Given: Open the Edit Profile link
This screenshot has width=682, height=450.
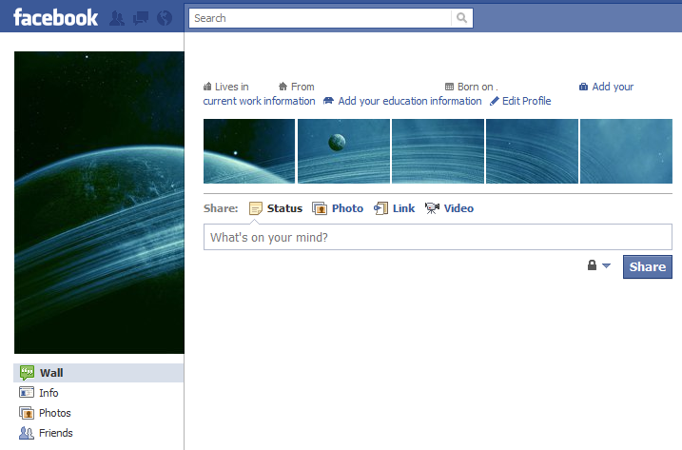Looking at the screenshot, I should (x=526, y=101).
